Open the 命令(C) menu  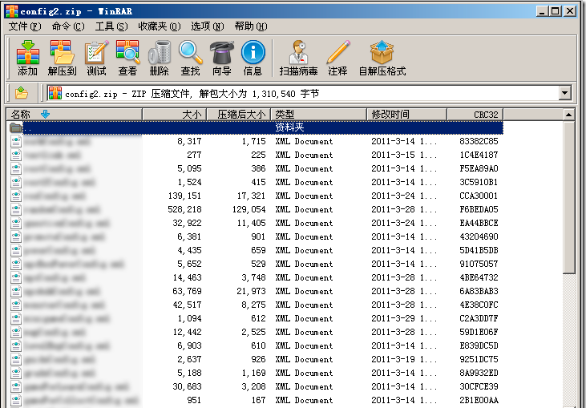pos(68,26)
